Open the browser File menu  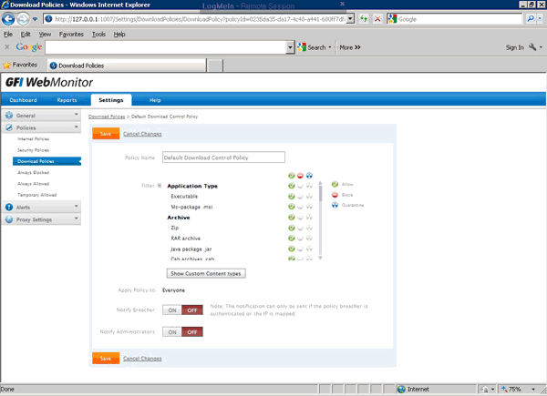[8, 34]
